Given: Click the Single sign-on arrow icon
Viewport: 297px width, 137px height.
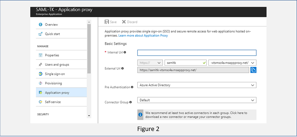Looking at the screenshot, I should pyautogui.click(x=40, y=74).
